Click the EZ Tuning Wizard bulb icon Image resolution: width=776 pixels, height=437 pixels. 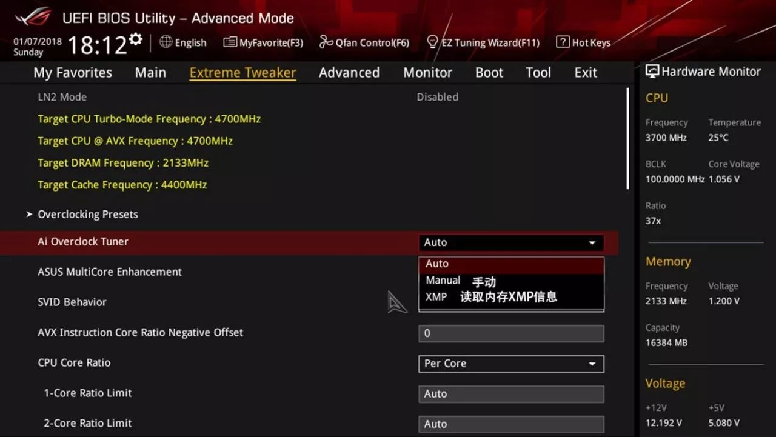432,42
